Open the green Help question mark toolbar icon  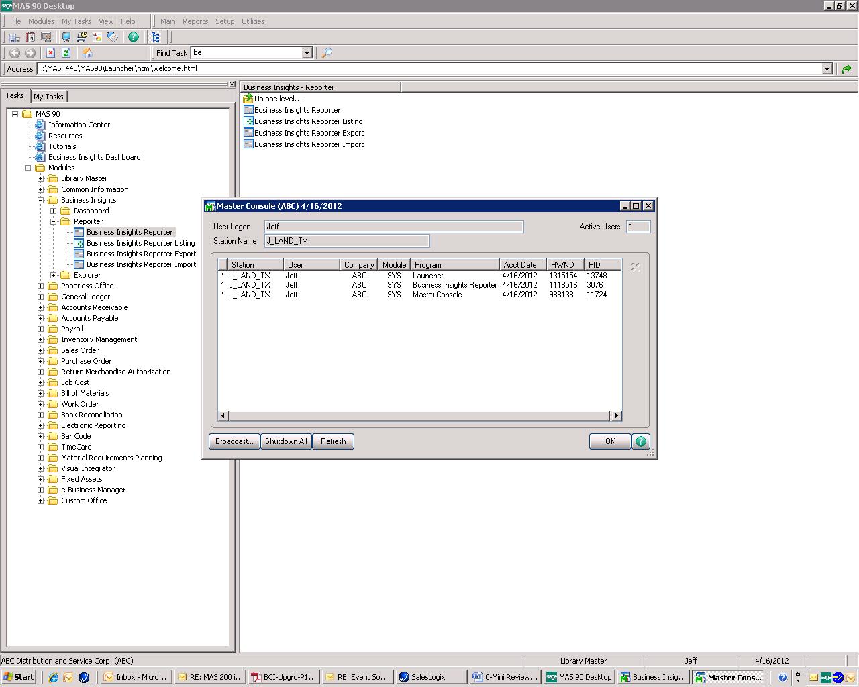[134, 38]
